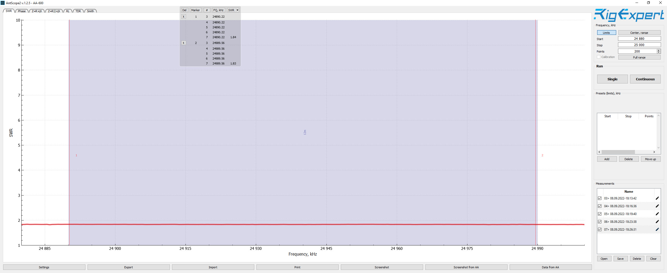Click the Name header in Measurements list
Image resolution: width=667 pixels, height=273 pixels.
[x=628, y=192]
